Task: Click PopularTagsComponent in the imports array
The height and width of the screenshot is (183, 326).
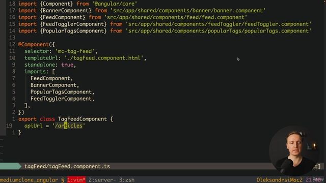Action: tap(61, 92)
